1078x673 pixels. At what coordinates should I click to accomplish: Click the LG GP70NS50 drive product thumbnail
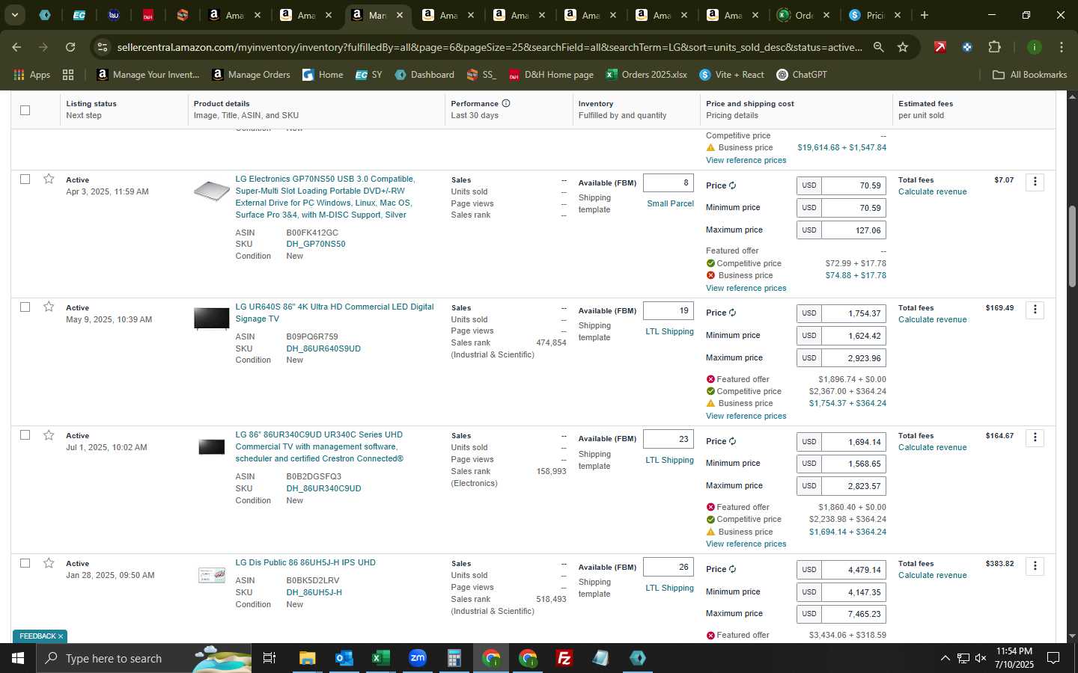point(212,191)
